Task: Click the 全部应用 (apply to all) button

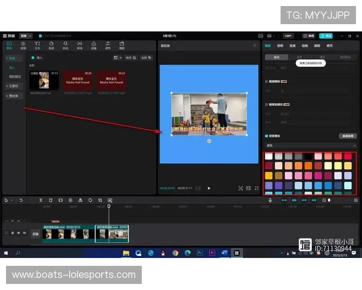Action: click(x=348, y=136)
